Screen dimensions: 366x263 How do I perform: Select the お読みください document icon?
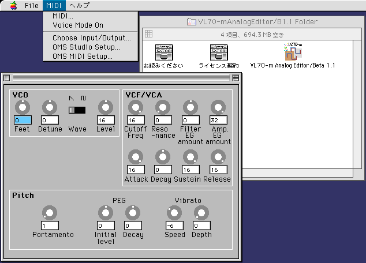pos(164,52)
